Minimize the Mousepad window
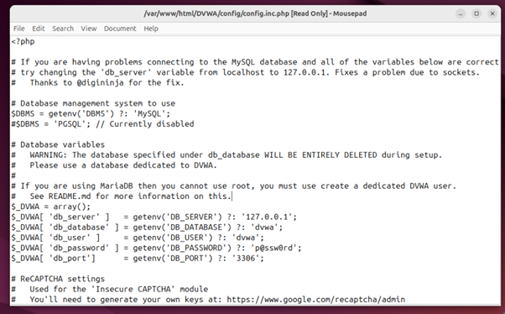This screenshot has height=314, width=505. (461, 13)
